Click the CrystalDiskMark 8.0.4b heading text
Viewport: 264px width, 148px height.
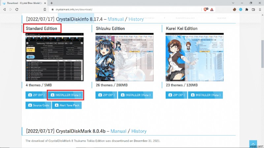pyautogui.click(x=81, y=131)
